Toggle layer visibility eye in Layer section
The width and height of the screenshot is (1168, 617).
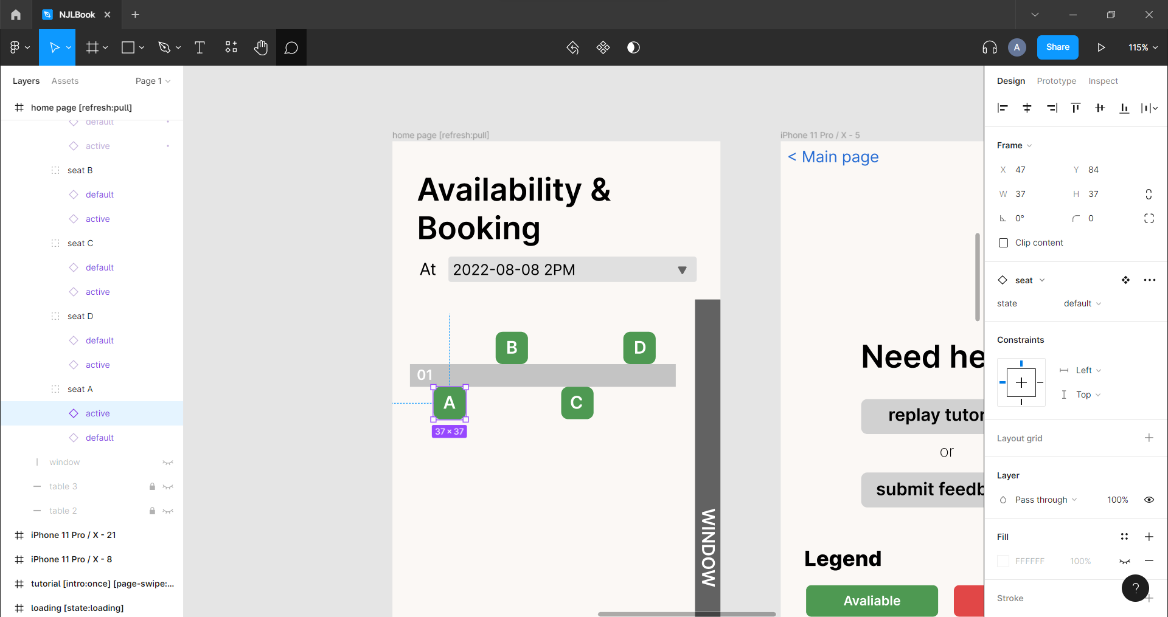1149,500
